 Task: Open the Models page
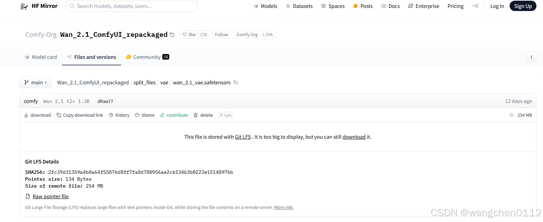pyautogui.click(x=265, y=6)
